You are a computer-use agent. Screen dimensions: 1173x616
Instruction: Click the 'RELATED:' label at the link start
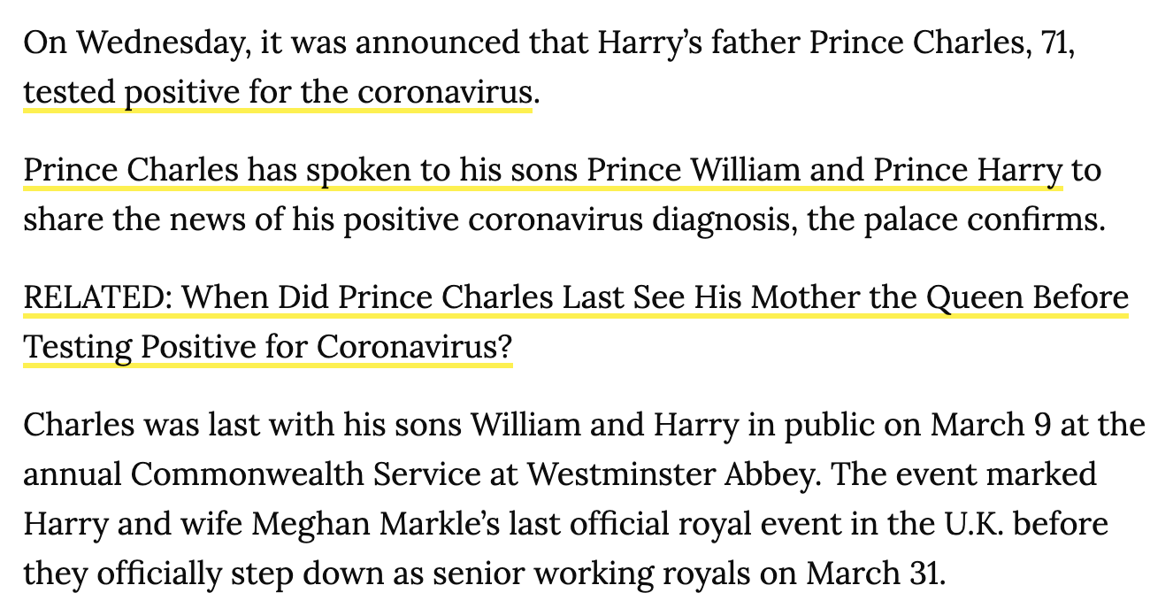click(98, 298)
